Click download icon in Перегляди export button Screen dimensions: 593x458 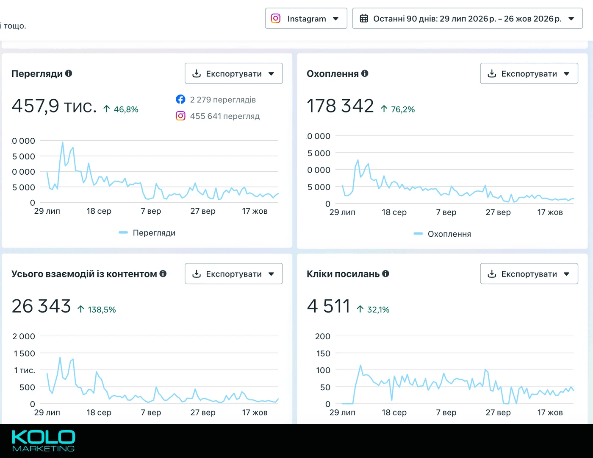click(x=197, y=73)
